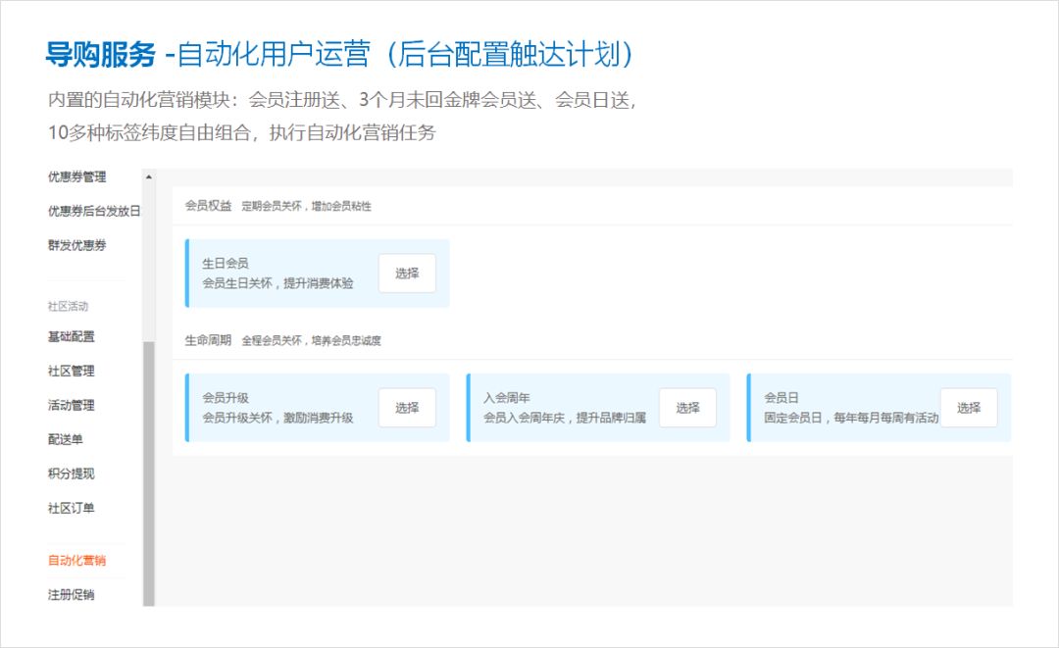The width and height of the screenshot is (1059, 648).
Task: Select the highlighted 自动化营销 menu item
Action: click(x=77, y=560)
